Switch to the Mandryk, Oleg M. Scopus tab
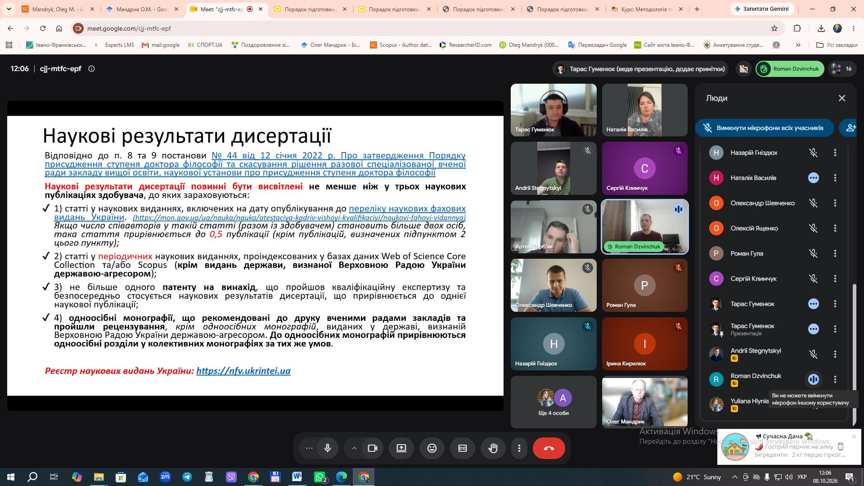This screenshot has width=864, height=486. point(58,9)
